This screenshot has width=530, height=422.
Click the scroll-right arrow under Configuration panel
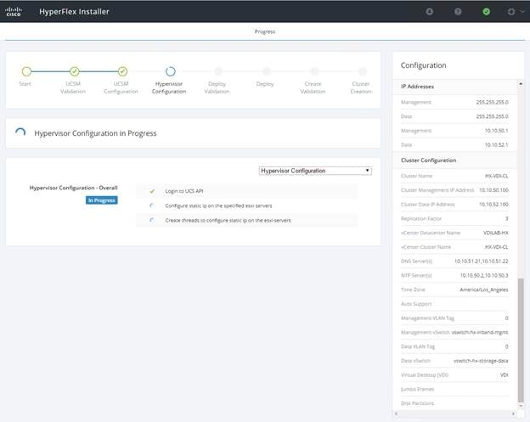click(x=513, y=414)
